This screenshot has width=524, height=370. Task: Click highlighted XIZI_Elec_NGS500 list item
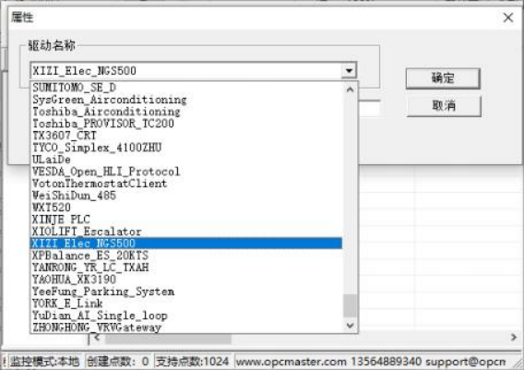pos(185,244)
